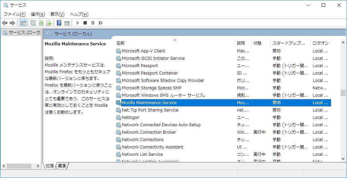Open the 操作(A) menu
The width and height of the screenshot is (347, 178).
point(38,14)
